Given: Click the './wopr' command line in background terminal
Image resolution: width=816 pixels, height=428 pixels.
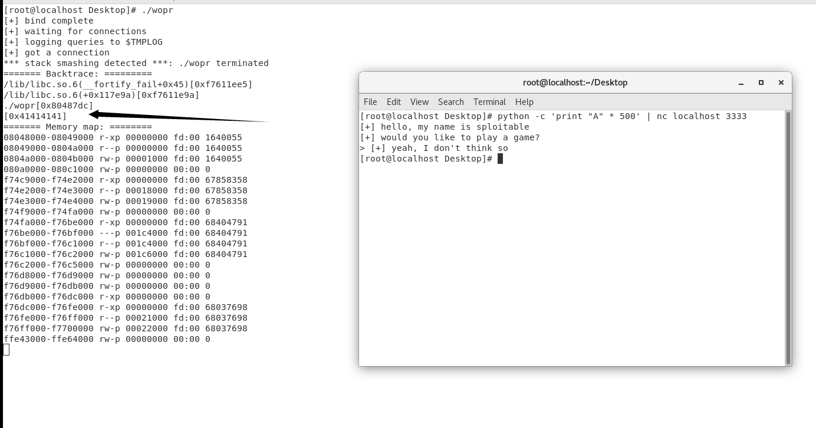Looking at the screenshot, I should [x=88, y=10].
